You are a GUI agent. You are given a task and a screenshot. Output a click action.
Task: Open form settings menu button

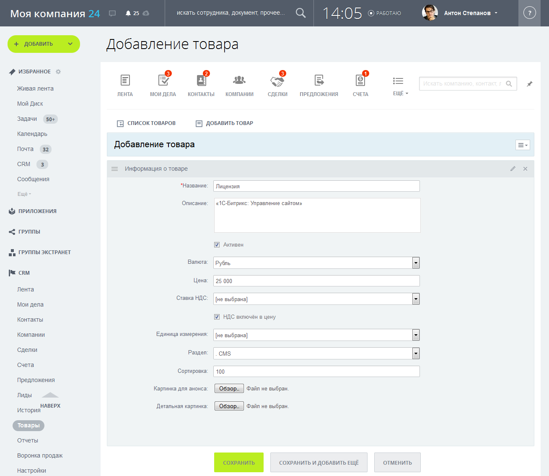point(523,145)
